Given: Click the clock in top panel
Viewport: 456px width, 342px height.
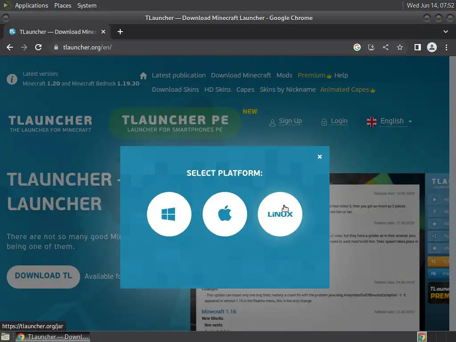Looking at the screenshot, I should [x=431, y=5].
